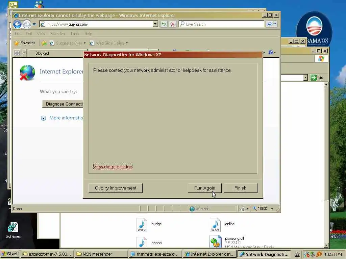Click the keyboard icon in the system tray

pyautogui.click(x=297, y=254)
